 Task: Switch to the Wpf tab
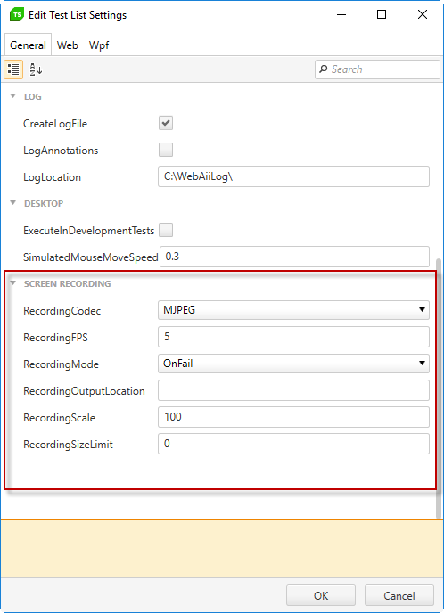click(x=99, y=45)
